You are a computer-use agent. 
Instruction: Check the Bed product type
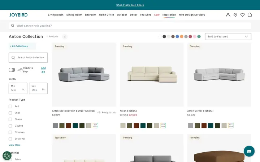coord(10,106)
